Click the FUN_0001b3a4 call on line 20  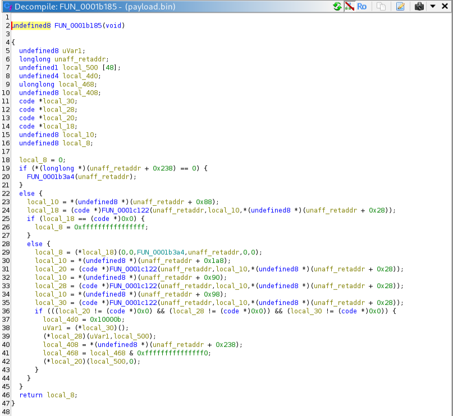(51, 177)
